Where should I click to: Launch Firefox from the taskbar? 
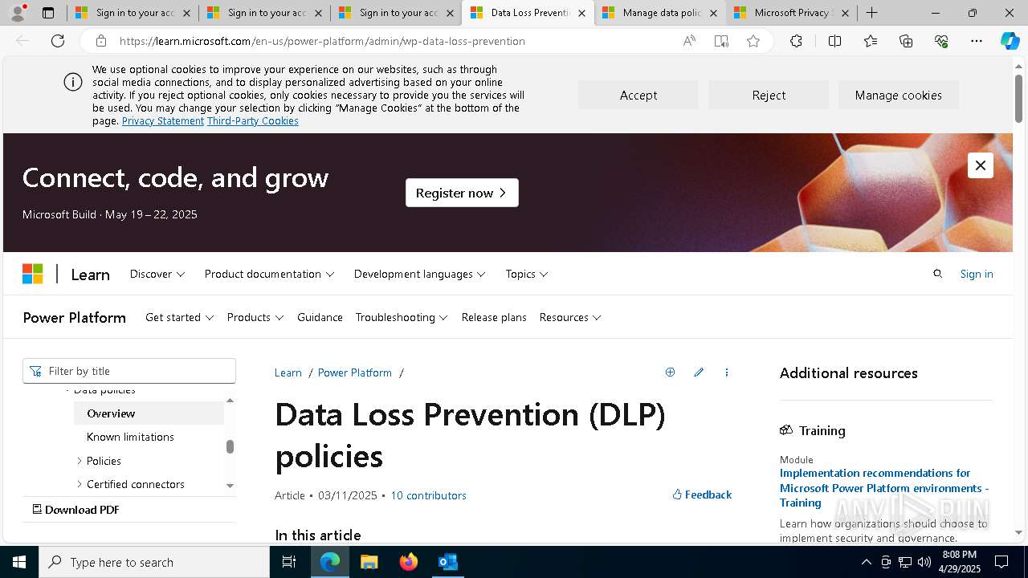(x=409, y=562)
